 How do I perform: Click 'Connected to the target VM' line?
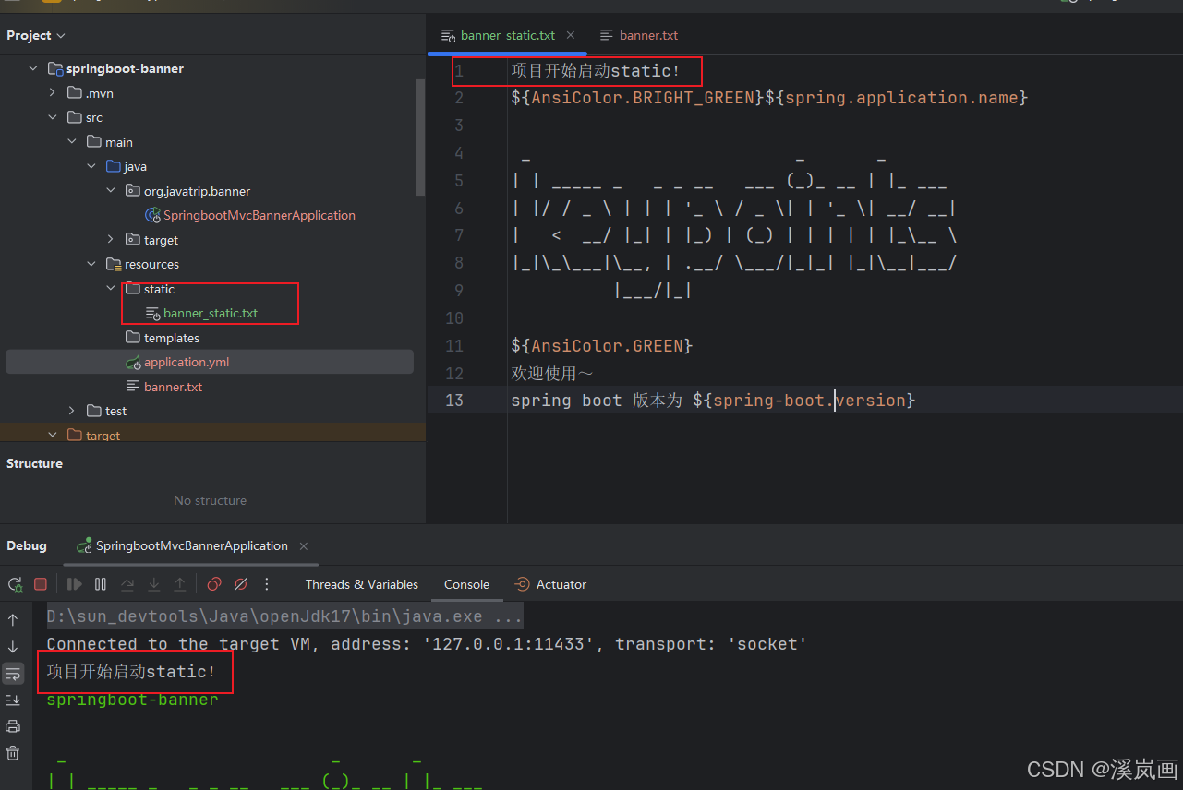(x=427, y=644)
